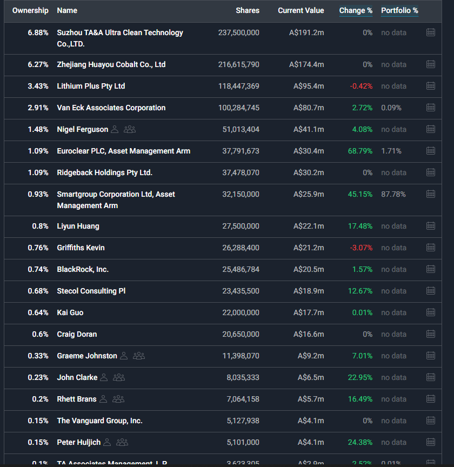Open single-person icon beside Rhett Brans
This screenshot has width=454, height=467.
point(103,399)
